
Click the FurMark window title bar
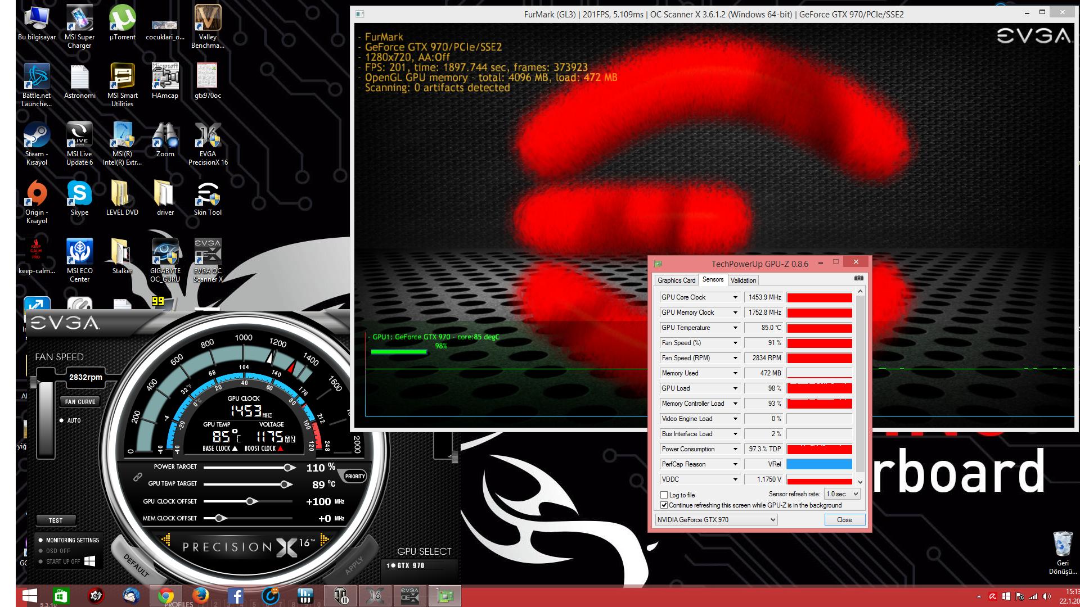[714, 14]
